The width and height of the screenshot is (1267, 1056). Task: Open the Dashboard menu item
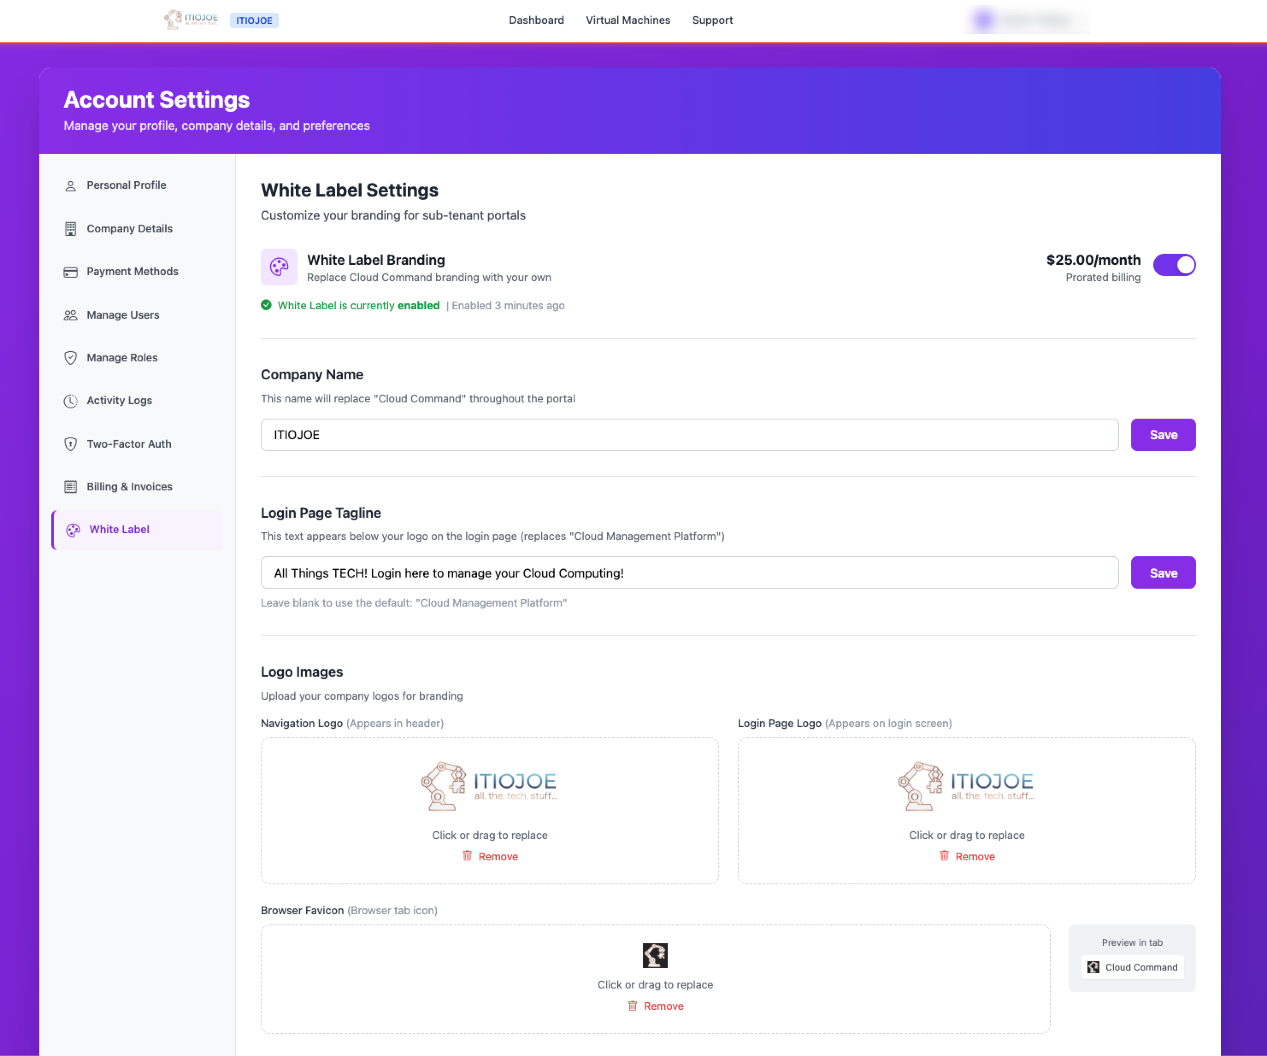tap(536, 20)
